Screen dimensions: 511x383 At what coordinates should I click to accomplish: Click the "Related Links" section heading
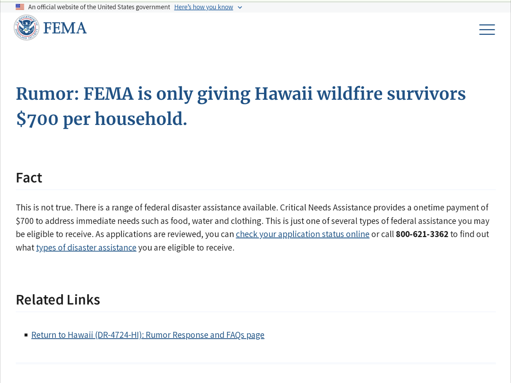pos(58,300)
